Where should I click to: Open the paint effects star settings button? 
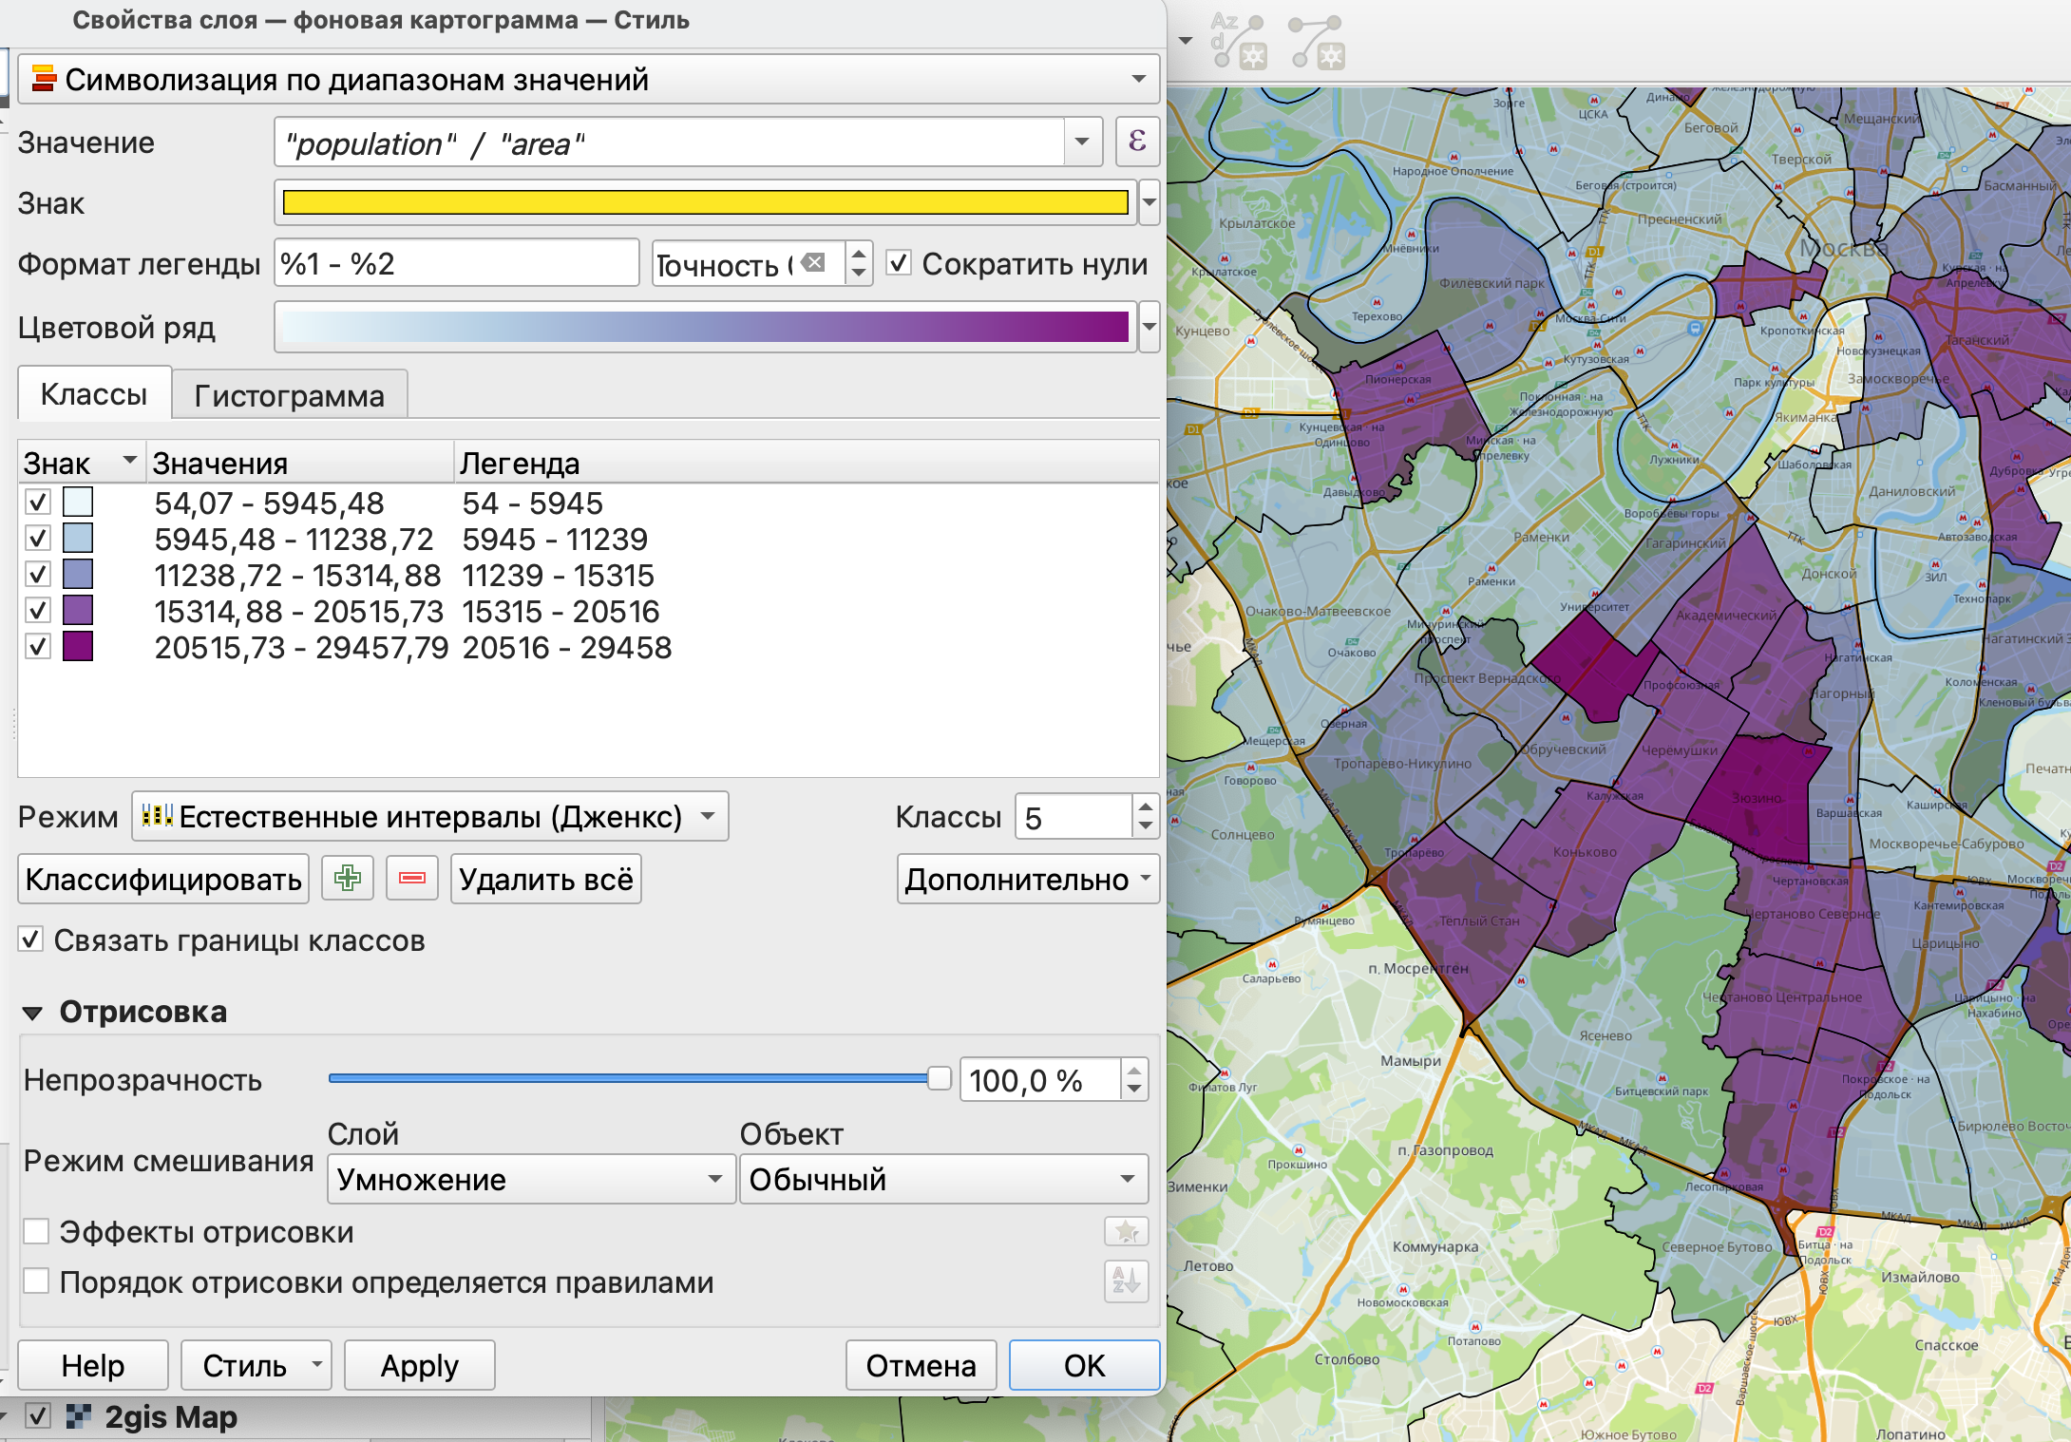click(x=1127, y=1232)
